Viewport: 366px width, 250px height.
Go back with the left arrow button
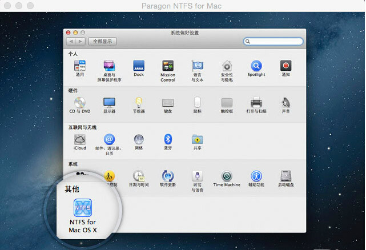71,42
